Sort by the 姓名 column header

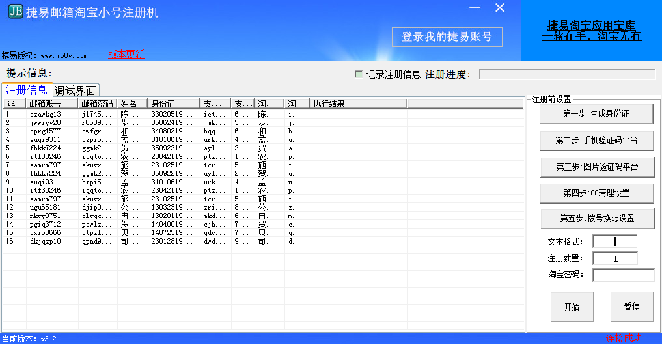click(132, 104)
